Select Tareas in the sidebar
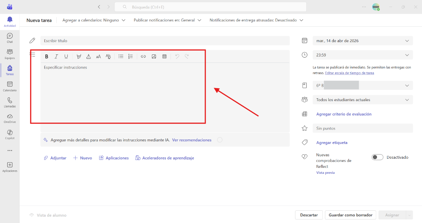Screen dimensions: 422x223 click(10, 70)
